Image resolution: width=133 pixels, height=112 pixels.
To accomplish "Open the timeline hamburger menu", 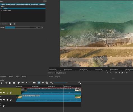I will point(1,83).
